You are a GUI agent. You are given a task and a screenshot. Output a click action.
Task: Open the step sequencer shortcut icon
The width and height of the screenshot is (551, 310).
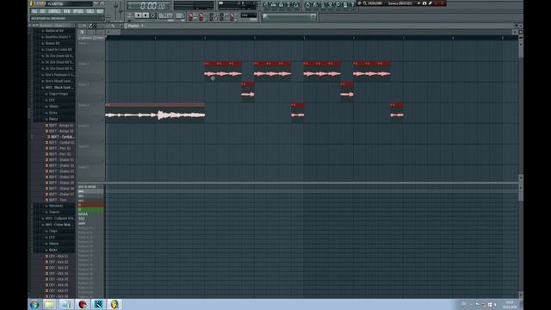click(x=274, y=4)
